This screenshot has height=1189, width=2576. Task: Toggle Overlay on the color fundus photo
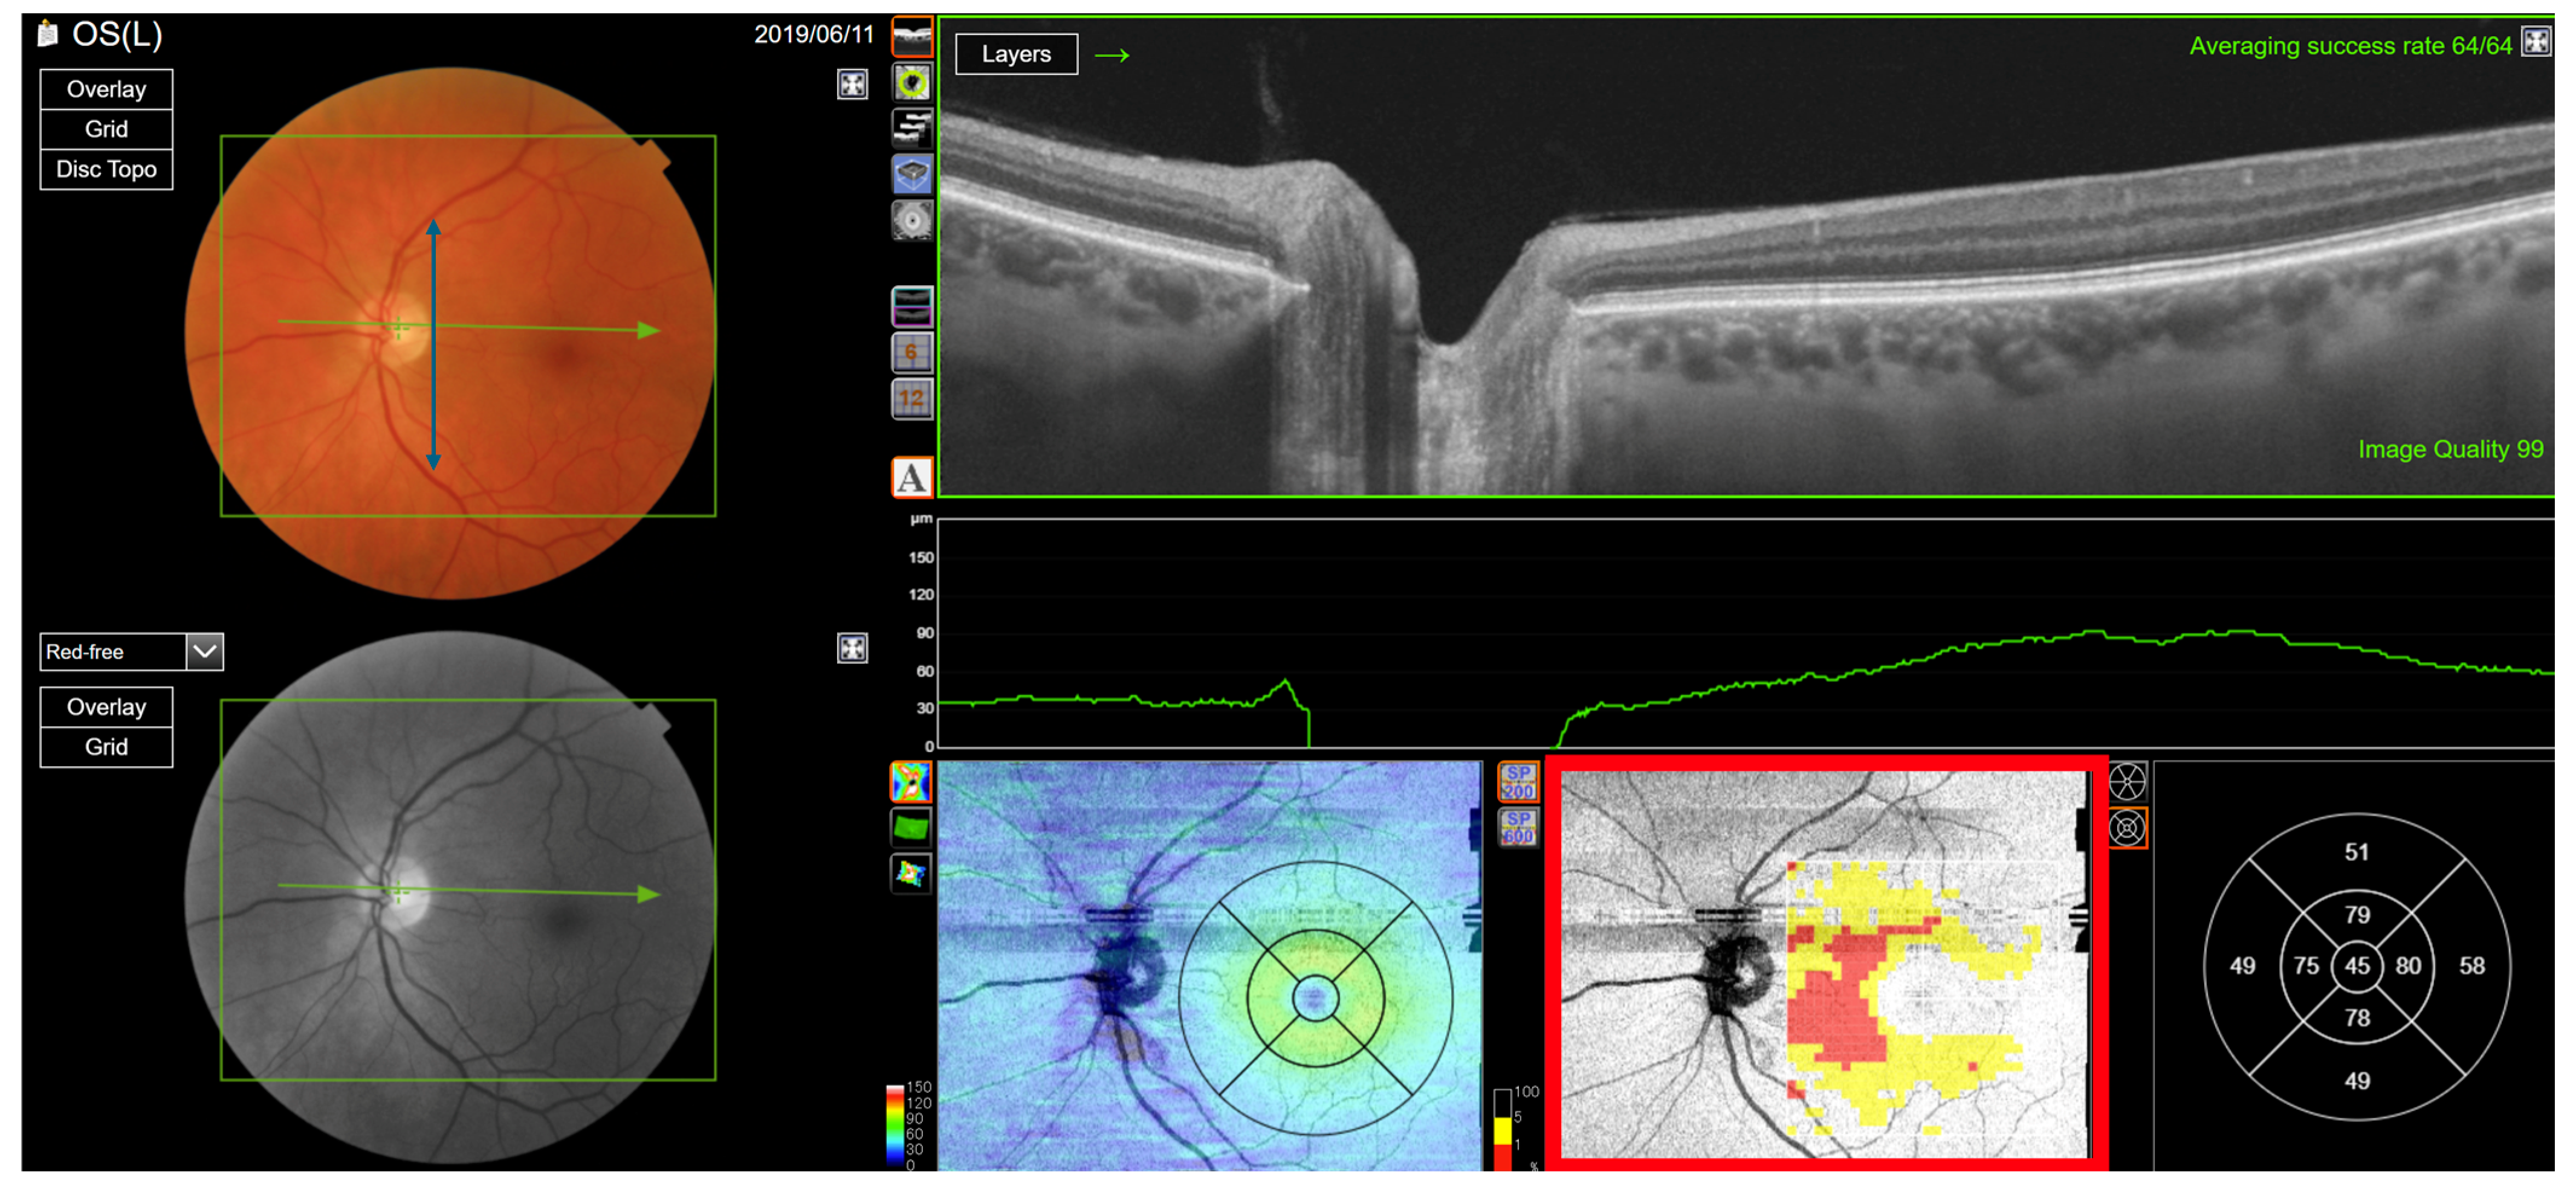106,89
